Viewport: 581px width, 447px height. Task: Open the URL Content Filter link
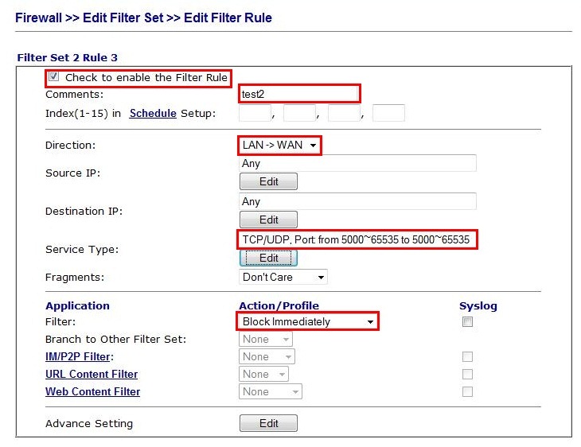pyautogui.click(x=92, y=374)
